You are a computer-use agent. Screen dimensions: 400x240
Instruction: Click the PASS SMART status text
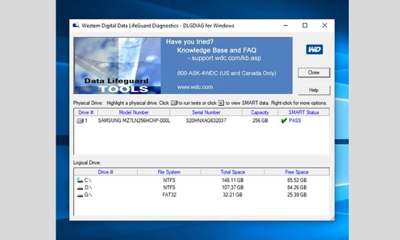tap(295, 121)
